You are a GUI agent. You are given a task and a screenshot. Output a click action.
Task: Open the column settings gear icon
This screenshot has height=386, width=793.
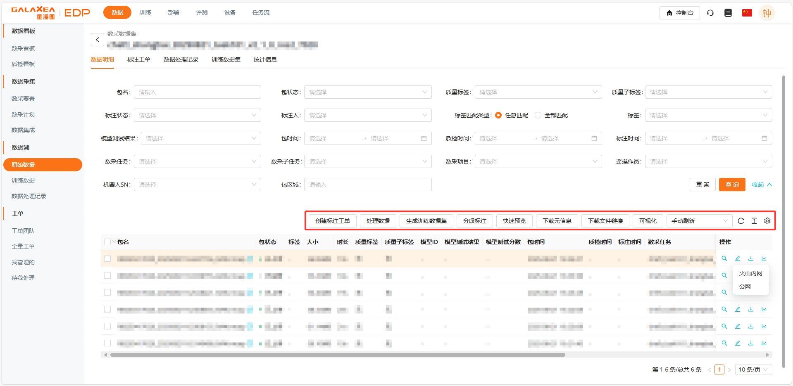pos(767,221)
